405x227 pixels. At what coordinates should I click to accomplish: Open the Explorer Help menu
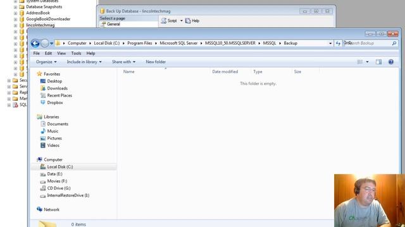point(90,53)
